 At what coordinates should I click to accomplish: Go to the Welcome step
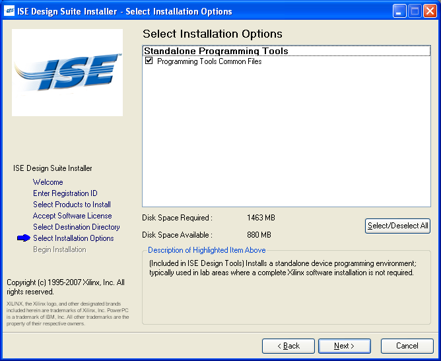tap(48, 182)
